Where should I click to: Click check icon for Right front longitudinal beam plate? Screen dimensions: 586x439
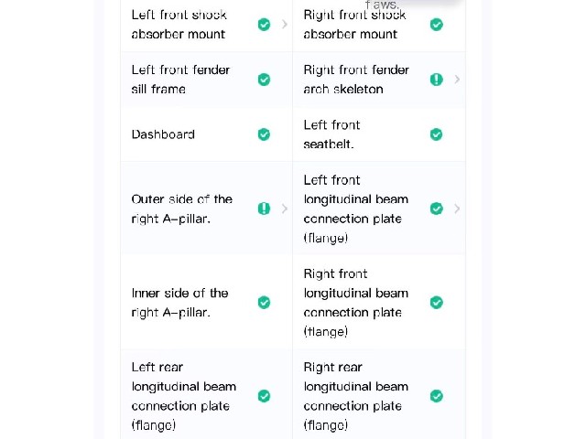tap(437, 303)
